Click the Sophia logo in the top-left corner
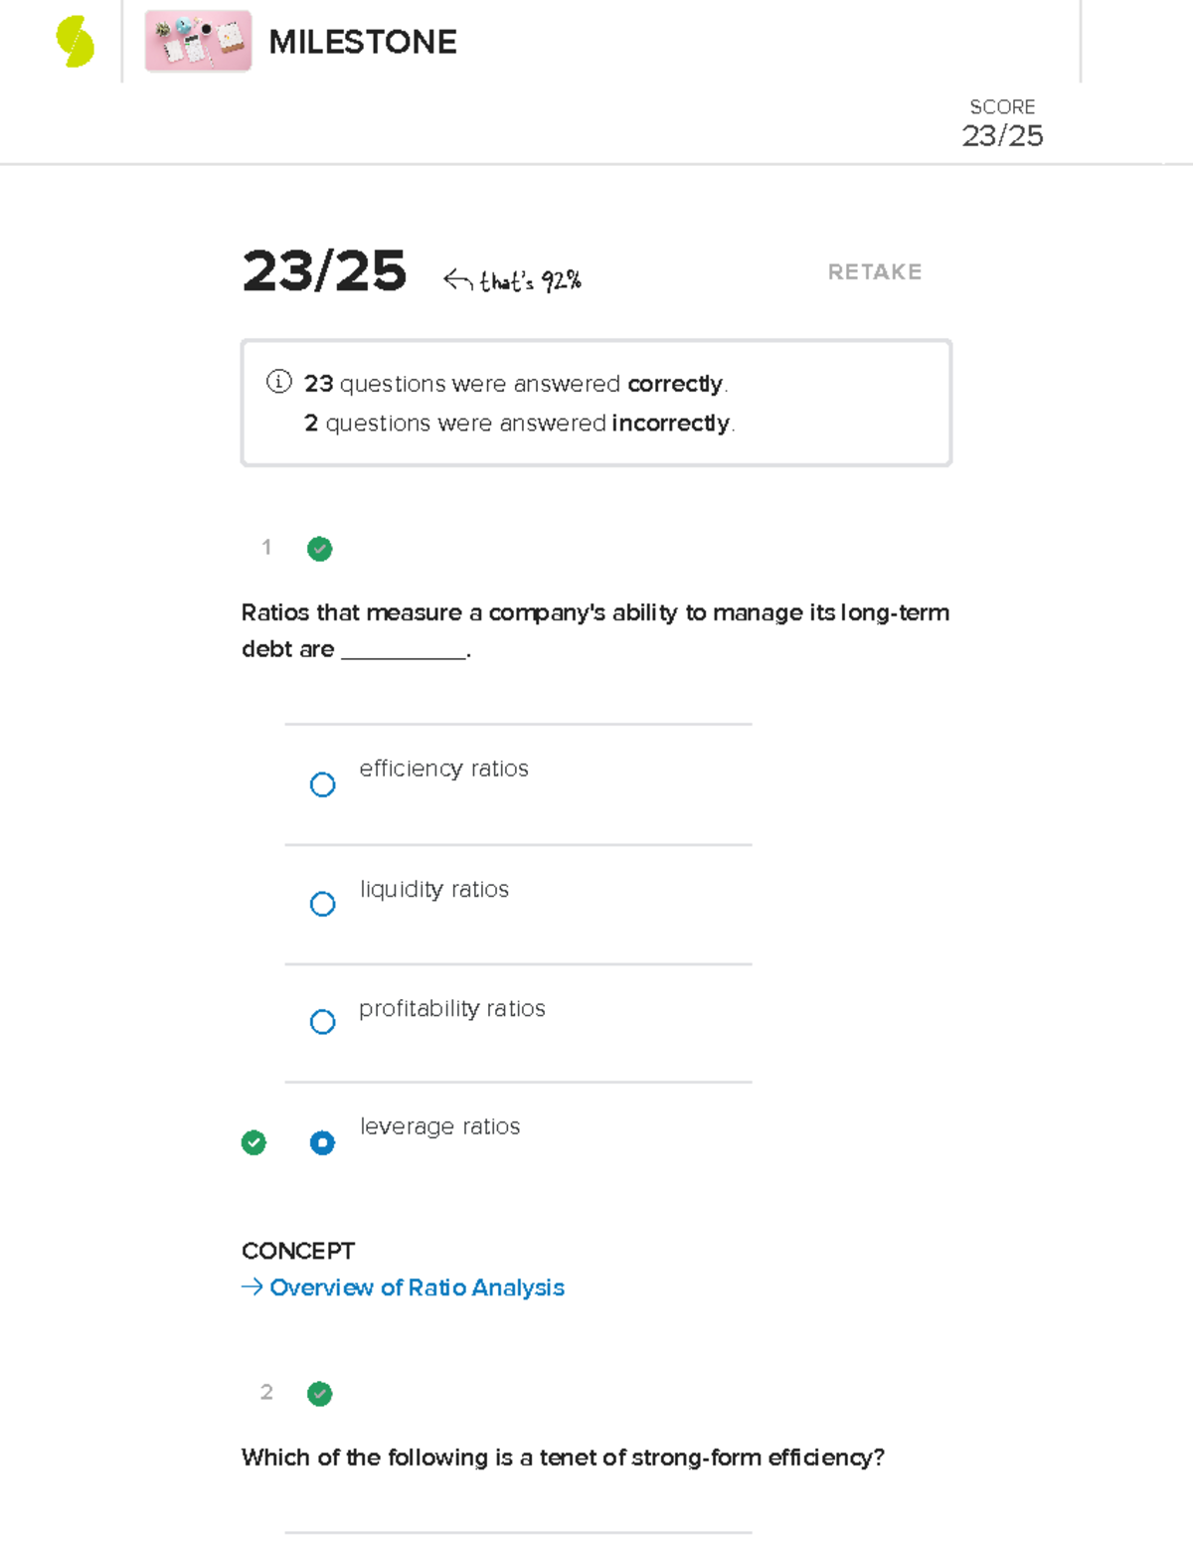 pyautogui.click(x=70, y=42)
